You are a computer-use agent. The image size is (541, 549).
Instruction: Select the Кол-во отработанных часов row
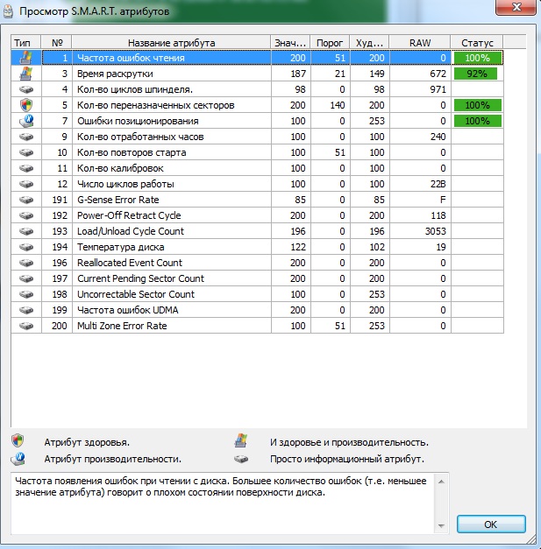point(258,137)
